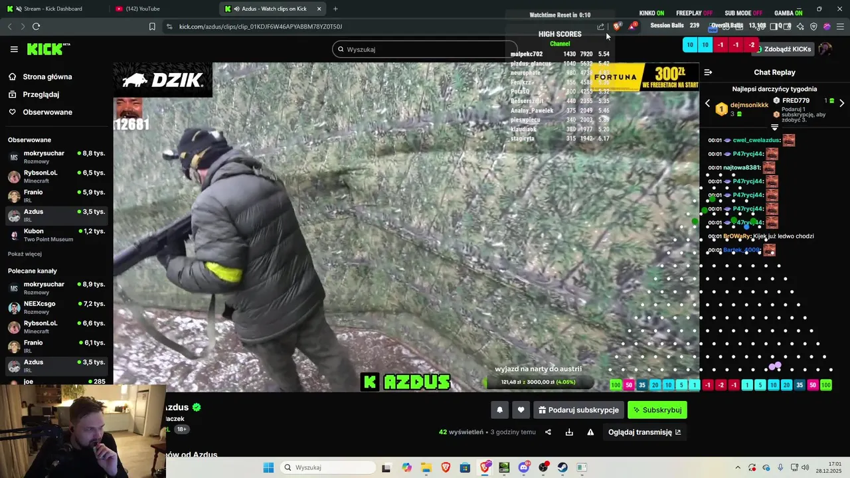Click the Brave rewards triangle icon
This screenshot has width=850, height=478.
coord(632,27)
